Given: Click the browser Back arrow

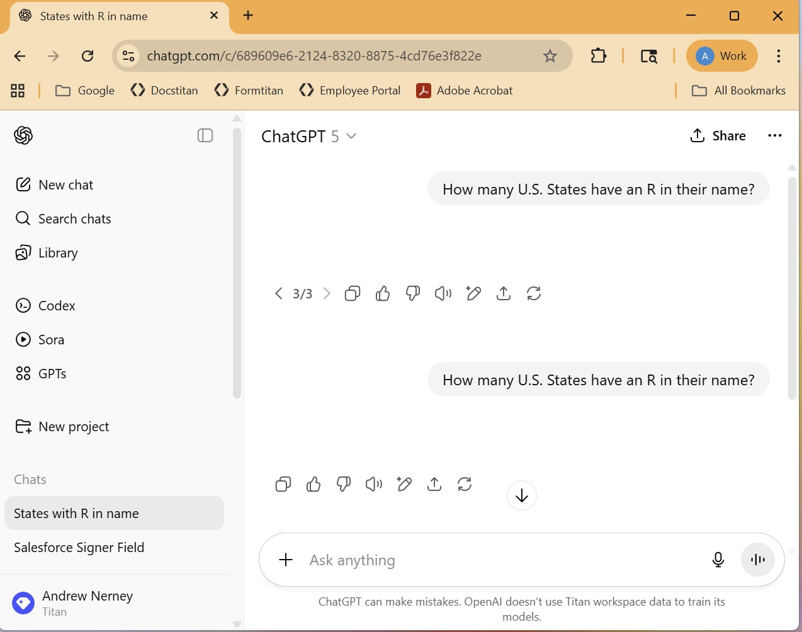Looking at the screenshot, I should click(20, 56).
